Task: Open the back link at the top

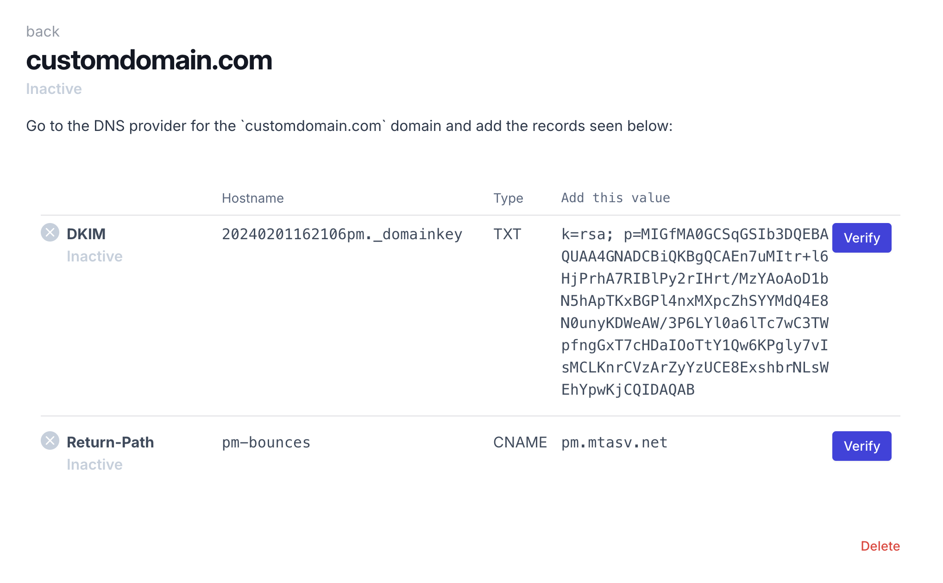Action: coord(43,31)
